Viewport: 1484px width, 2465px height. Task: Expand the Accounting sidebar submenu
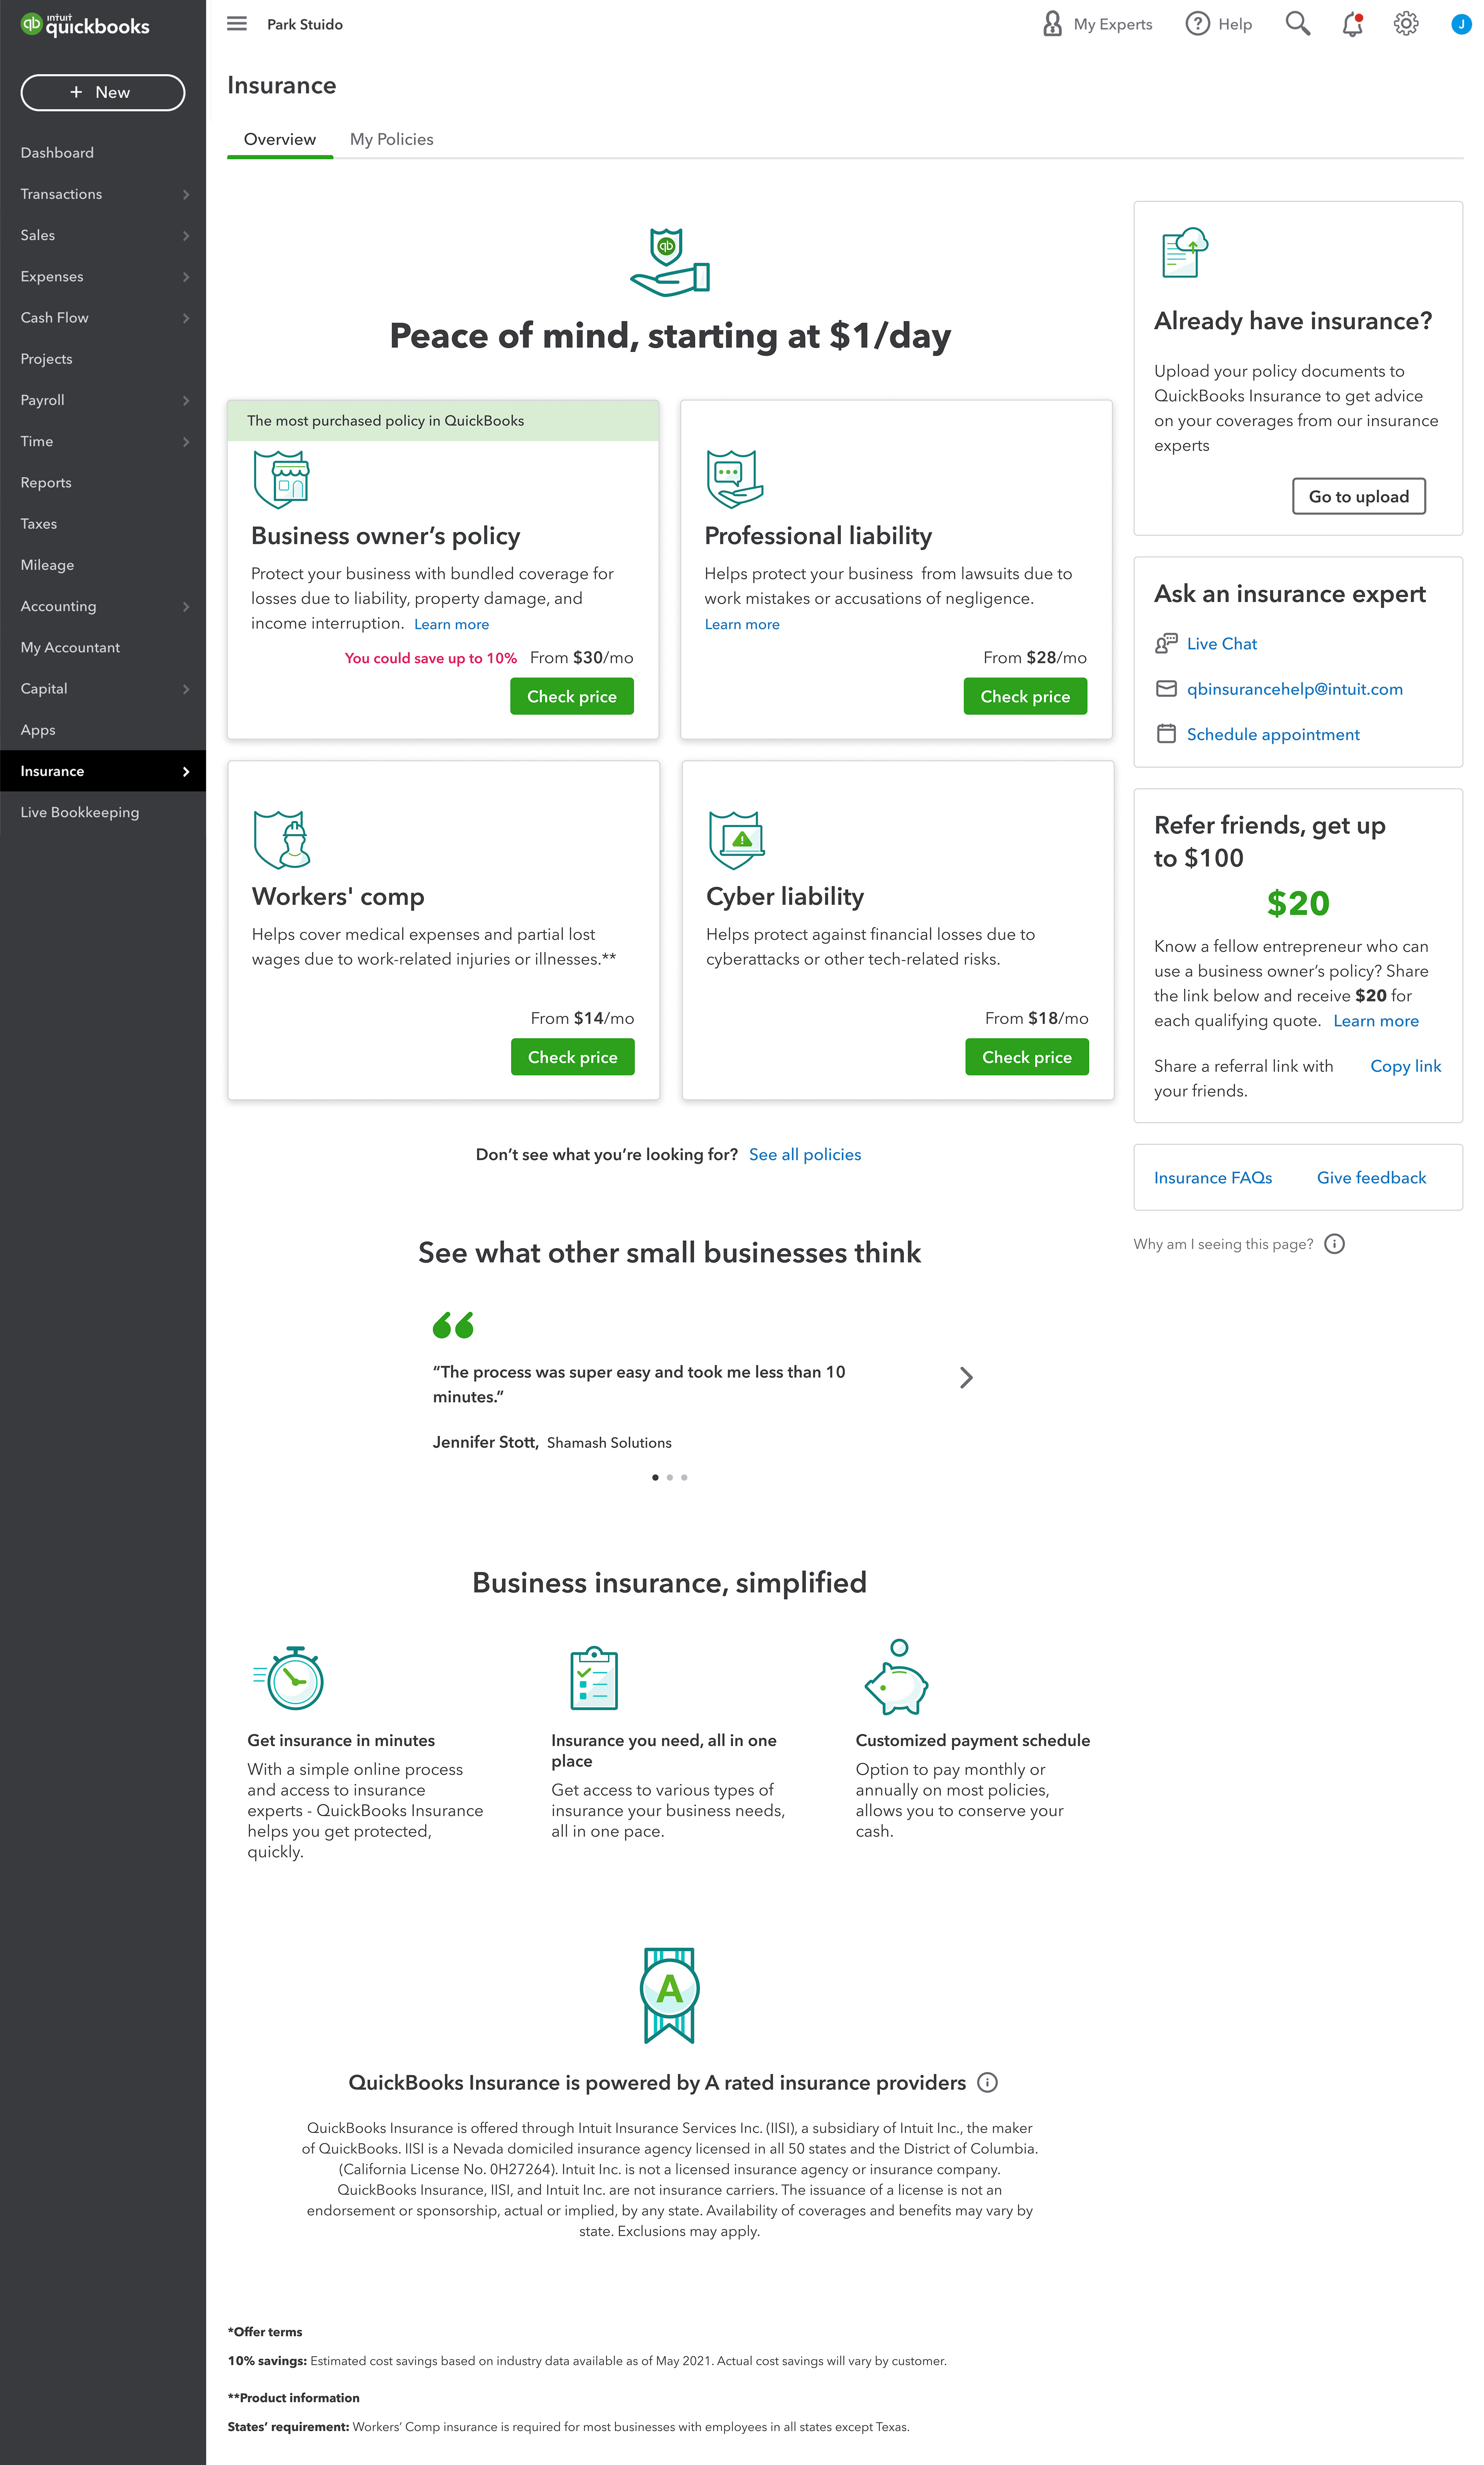(186, 606)
